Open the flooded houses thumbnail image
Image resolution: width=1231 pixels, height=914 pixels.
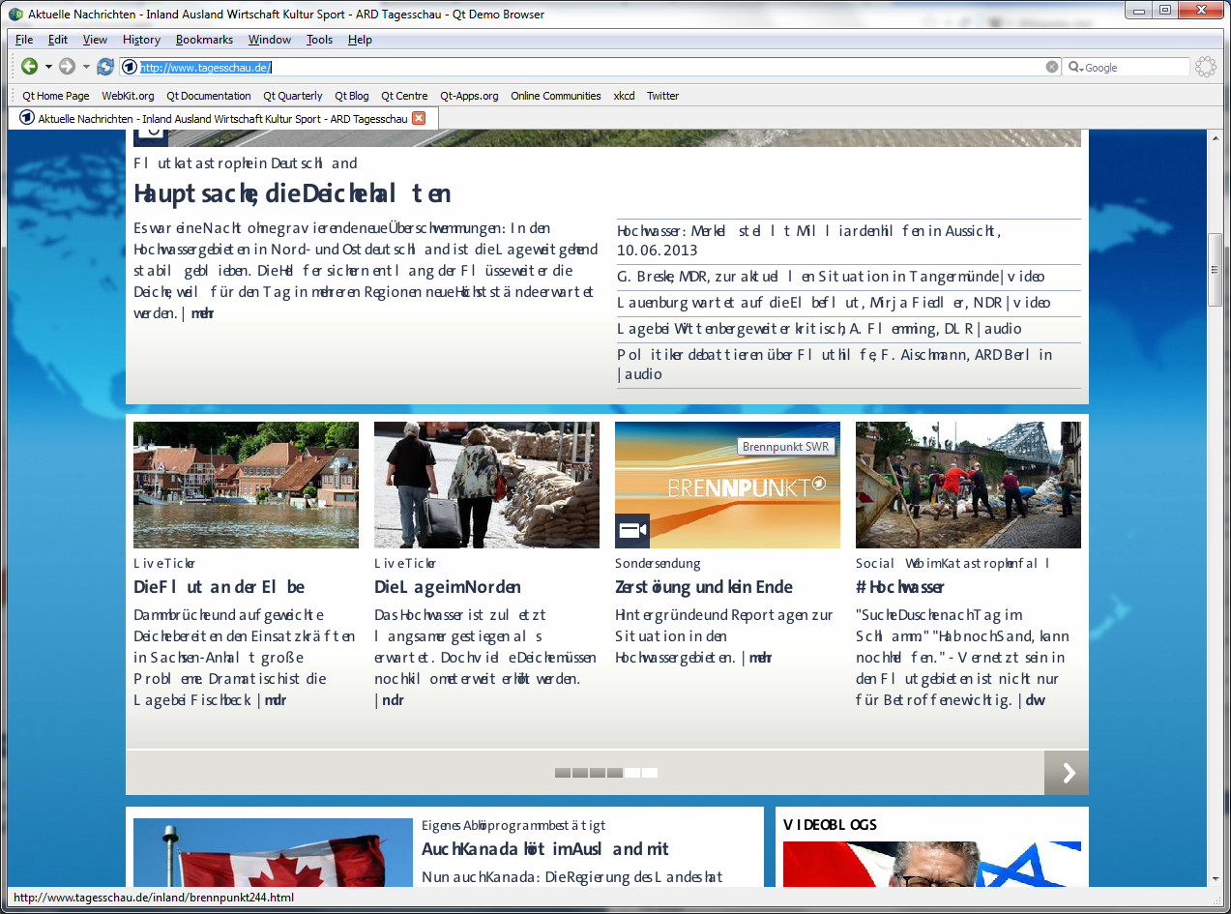tap(246, 485)
